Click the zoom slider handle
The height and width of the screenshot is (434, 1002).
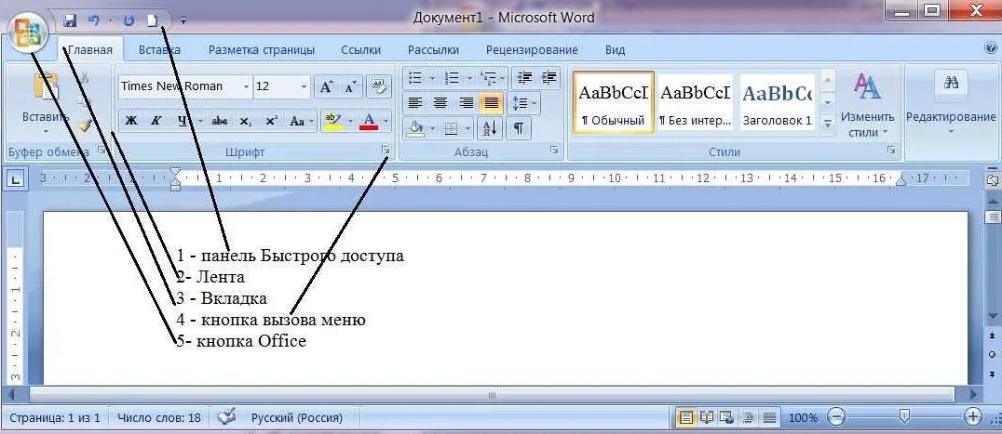pyautogui.click(x=904, y=416)
